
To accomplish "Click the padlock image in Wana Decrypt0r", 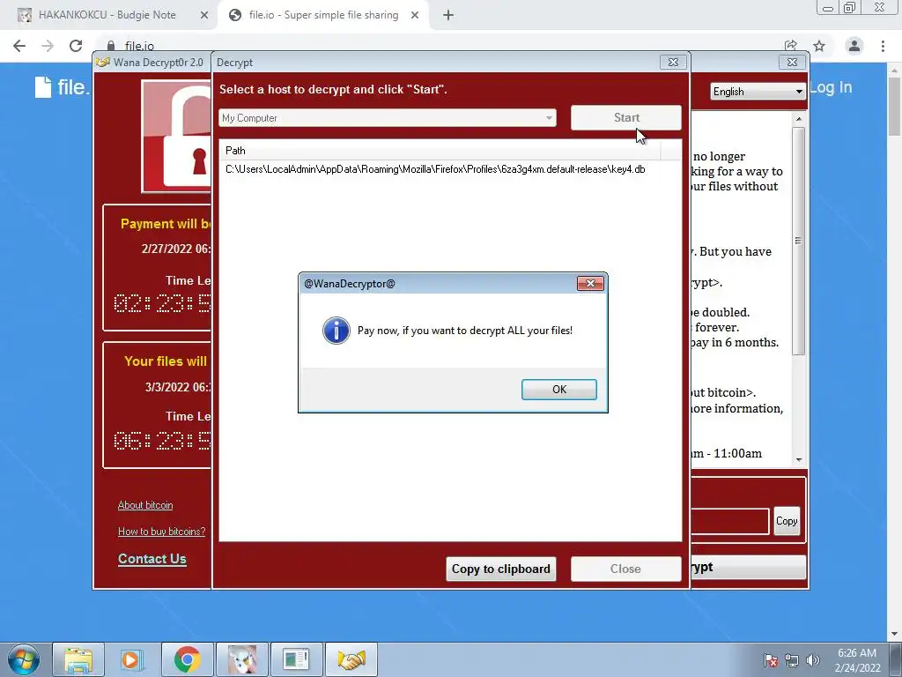I will pyautogui.click(x=176, y=136).
